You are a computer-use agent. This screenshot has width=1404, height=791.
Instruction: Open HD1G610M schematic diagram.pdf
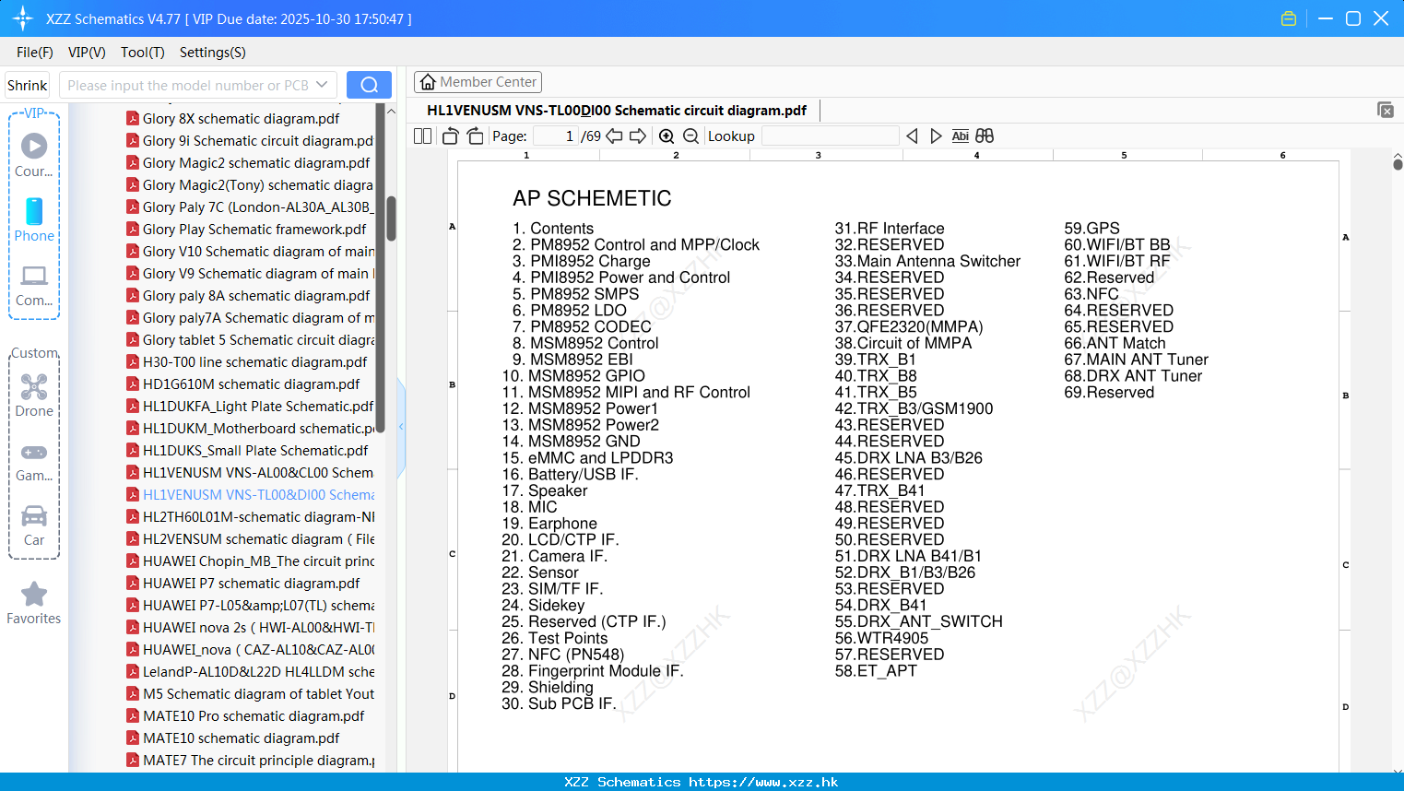point(242,384)
